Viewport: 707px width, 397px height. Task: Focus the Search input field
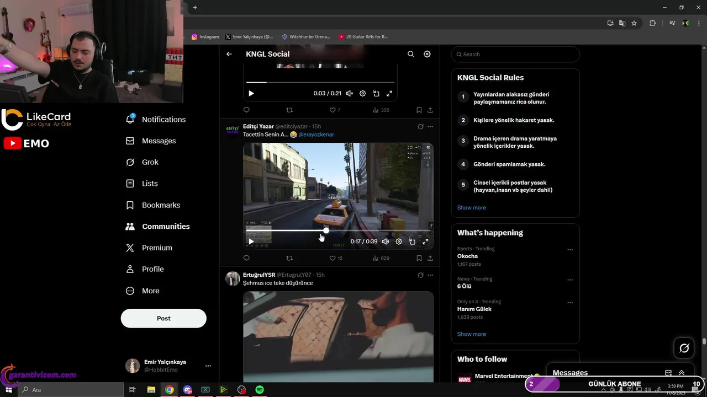click(x=515, y=54)
